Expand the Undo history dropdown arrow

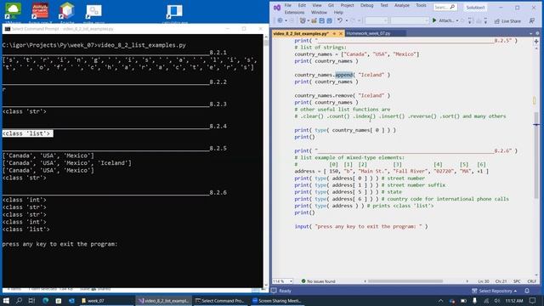(x=346, y=20)
